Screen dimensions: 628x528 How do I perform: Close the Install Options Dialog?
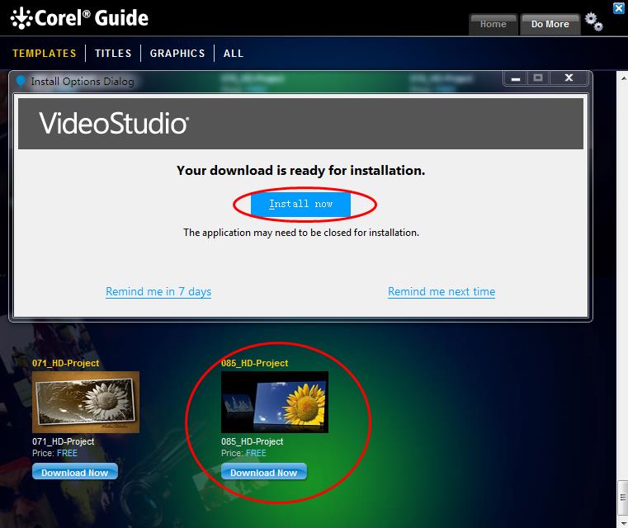coord(569,78)
